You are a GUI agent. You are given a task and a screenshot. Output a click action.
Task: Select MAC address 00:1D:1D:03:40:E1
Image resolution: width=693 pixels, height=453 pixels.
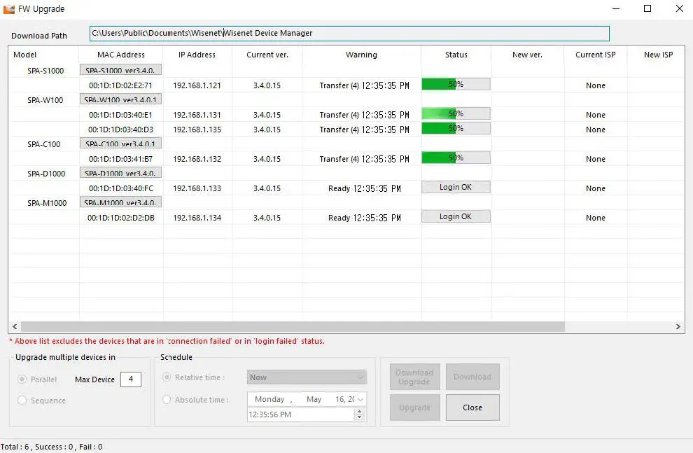[120, 115]
